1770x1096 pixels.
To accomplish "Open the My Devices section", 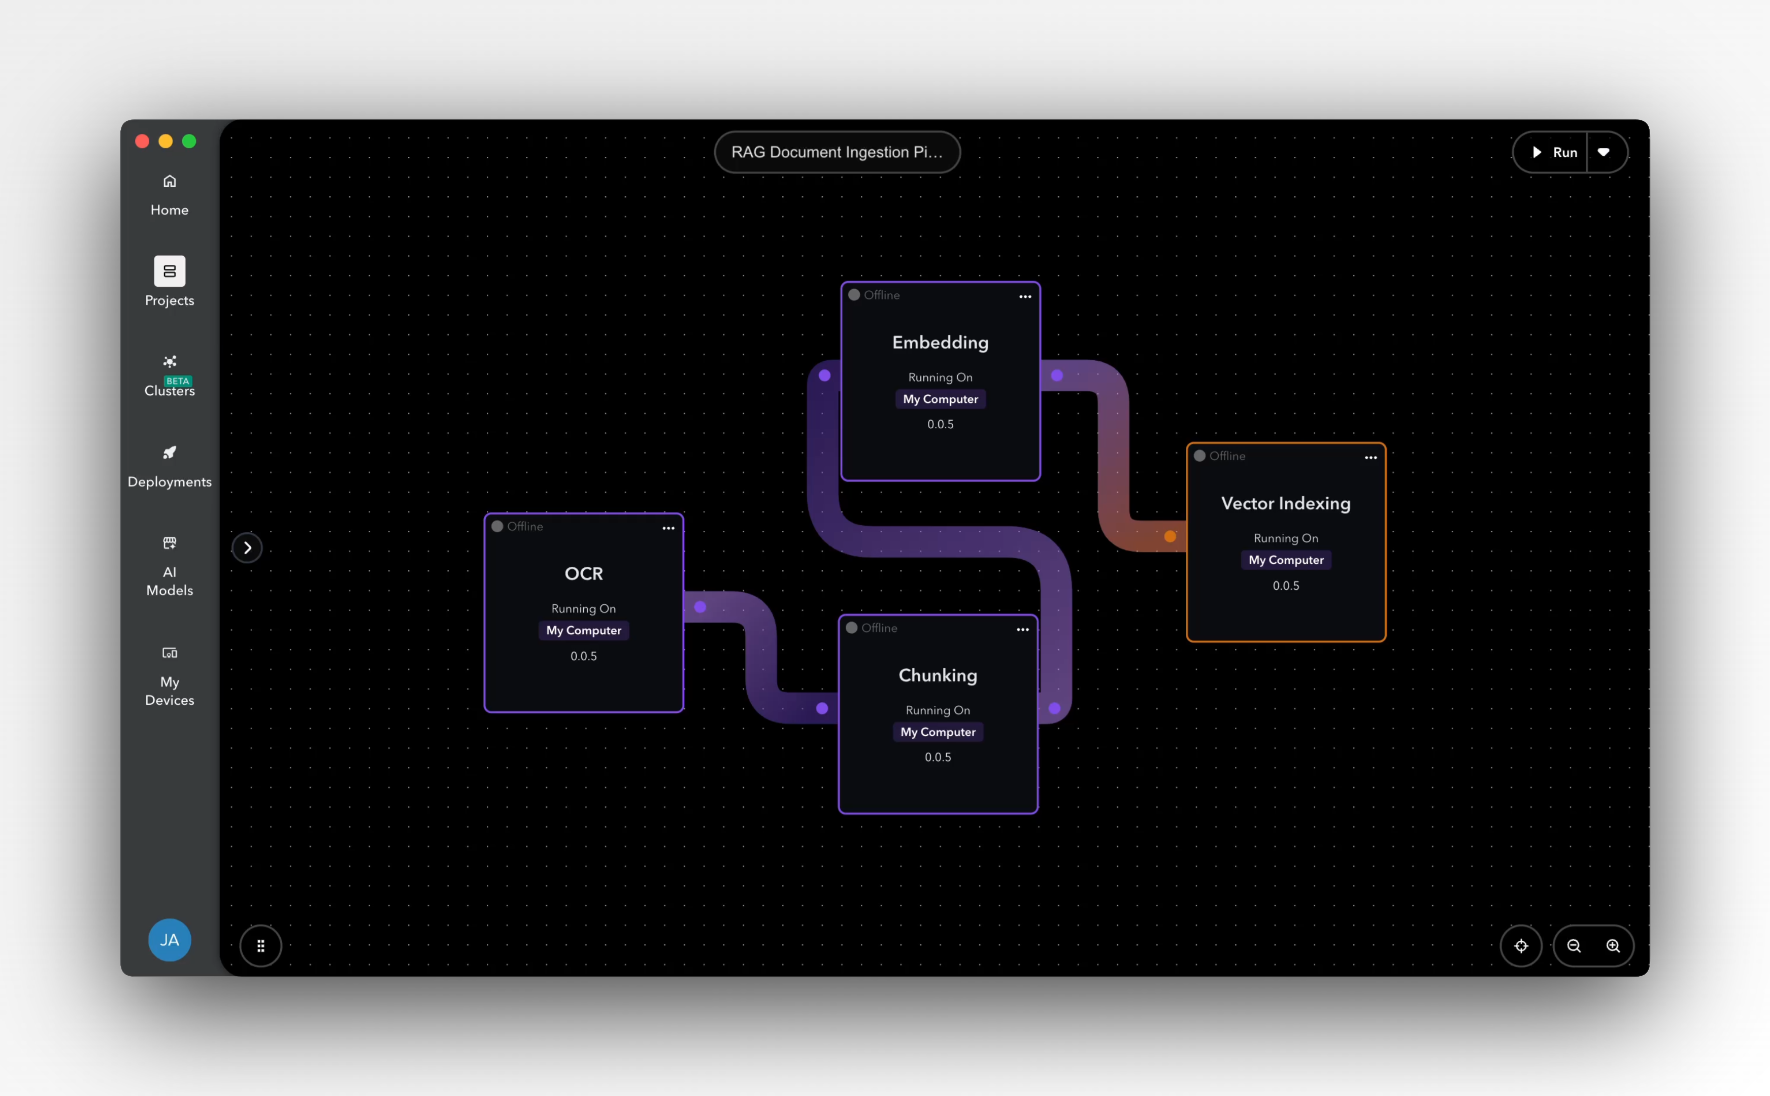I will tap(169, 676).
